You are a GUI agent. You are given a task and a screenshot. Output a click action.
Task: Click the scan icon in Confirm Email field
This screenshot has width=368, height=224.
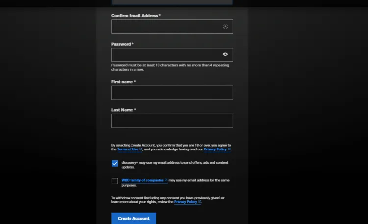point(225,26)
